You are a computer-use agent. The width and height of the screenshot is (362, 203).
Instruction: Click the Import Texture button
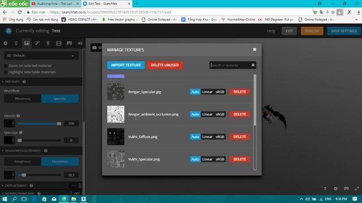tap(126, 65)
